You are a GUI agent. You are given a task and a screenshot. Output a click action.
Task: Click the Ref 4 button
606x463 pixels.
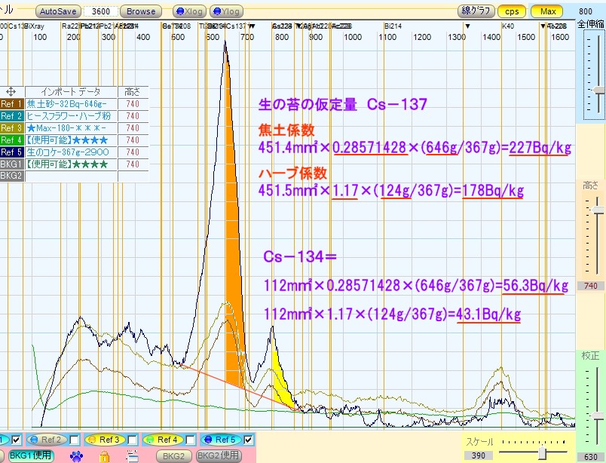click(x=163, y=440)
